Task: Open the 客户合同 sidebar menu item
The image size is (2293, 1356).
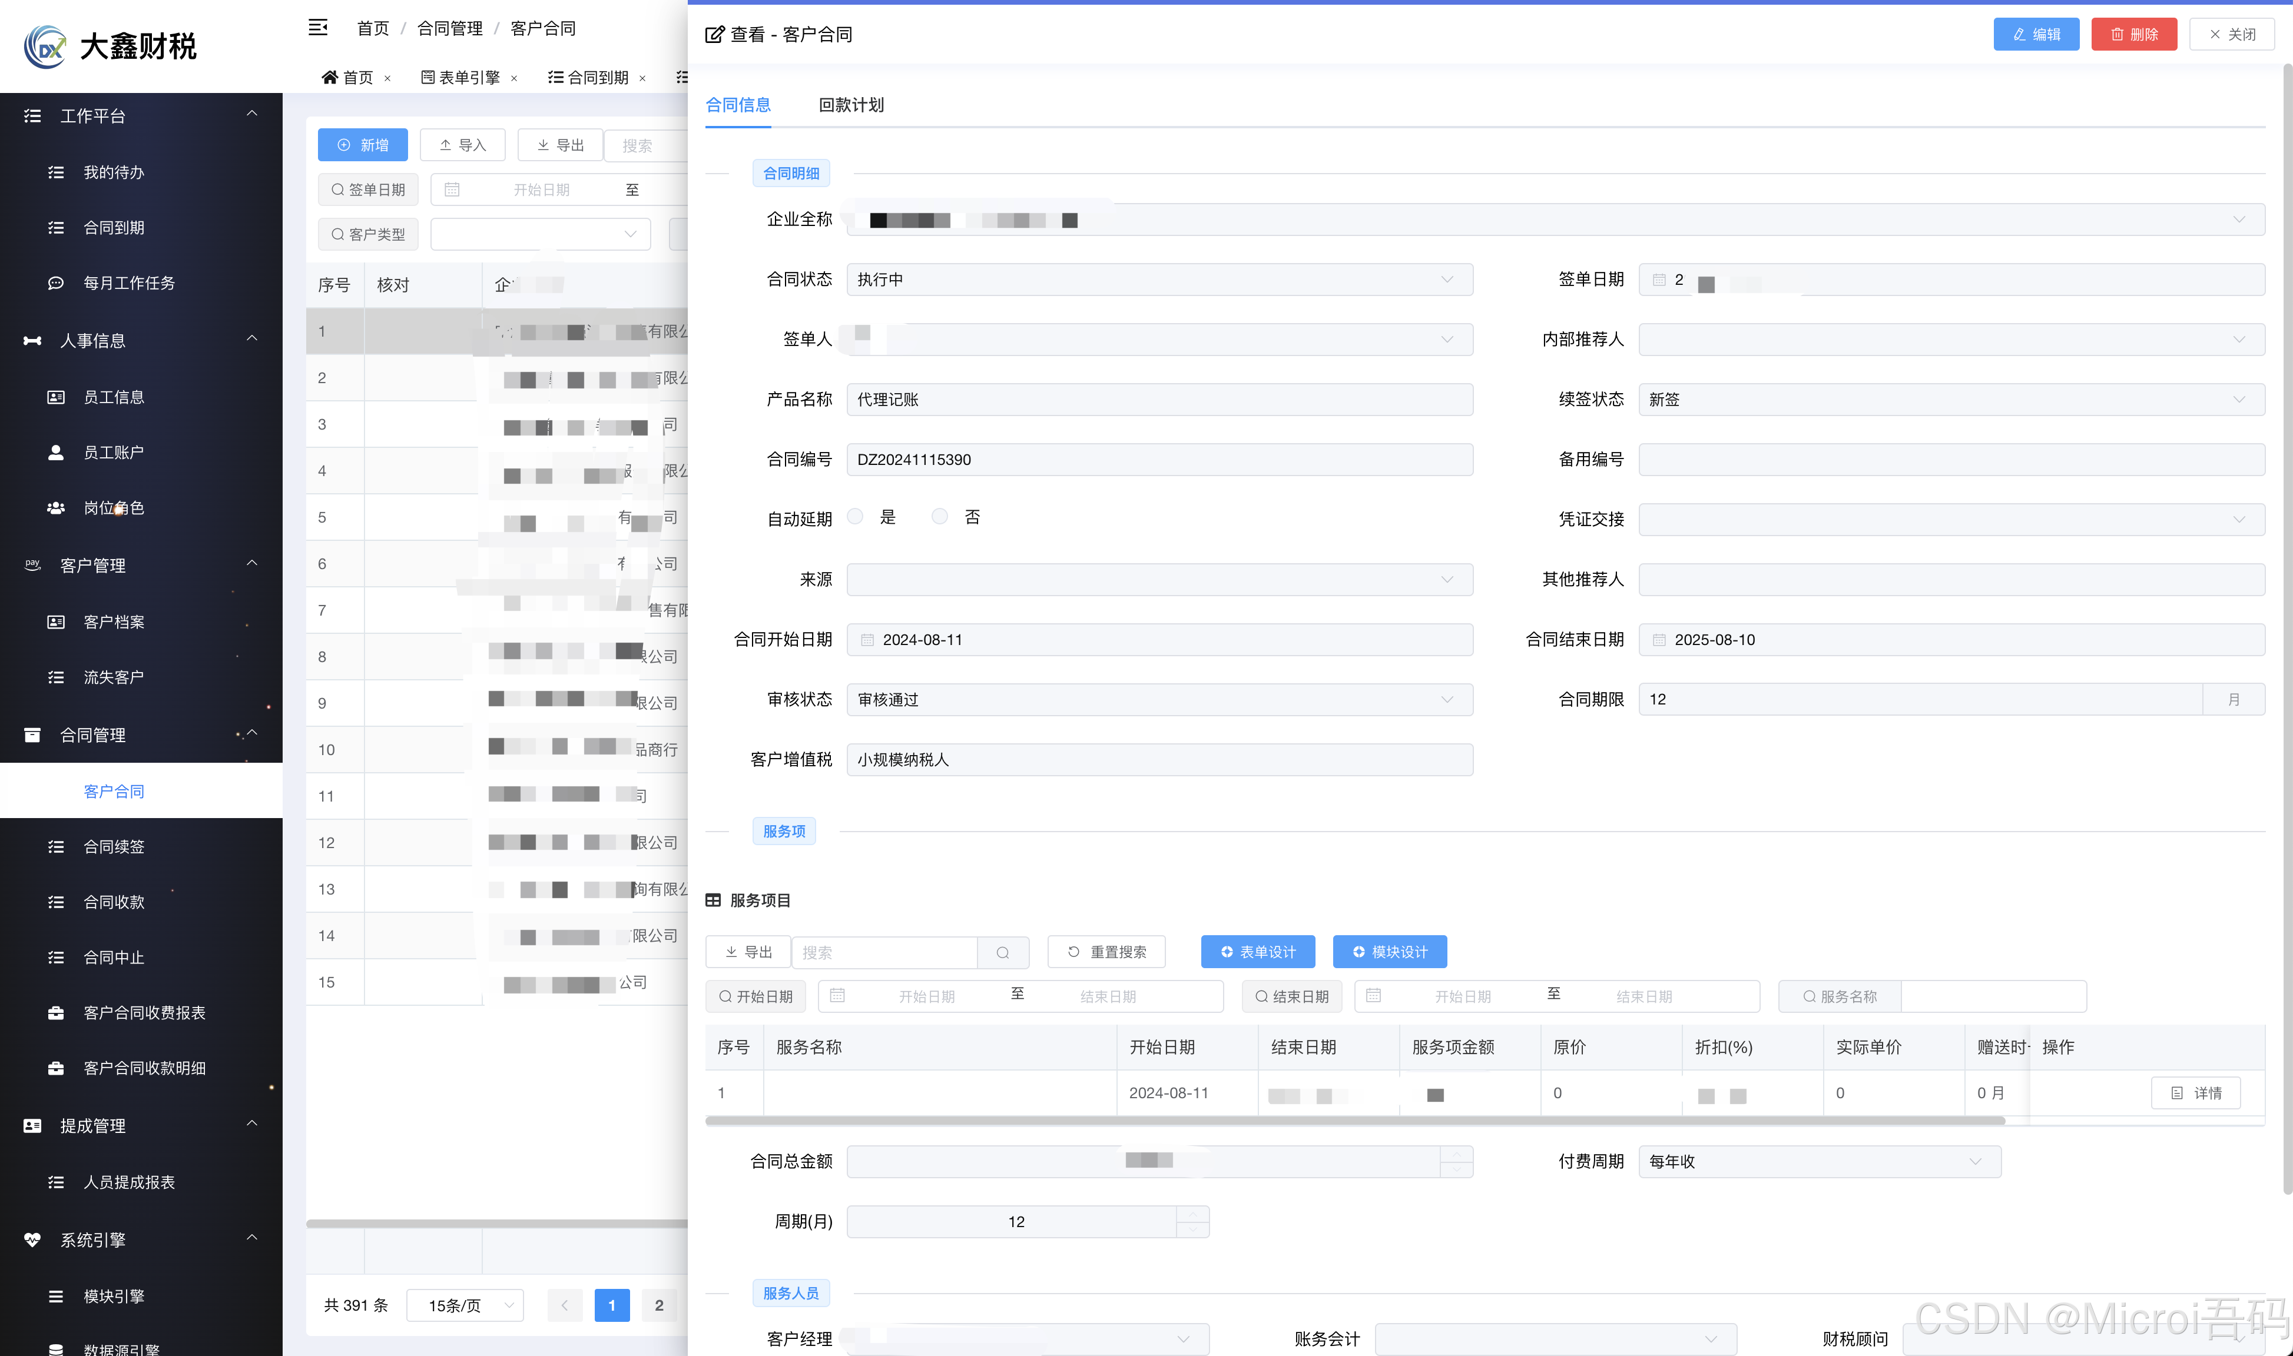Action: coord(114,792)
